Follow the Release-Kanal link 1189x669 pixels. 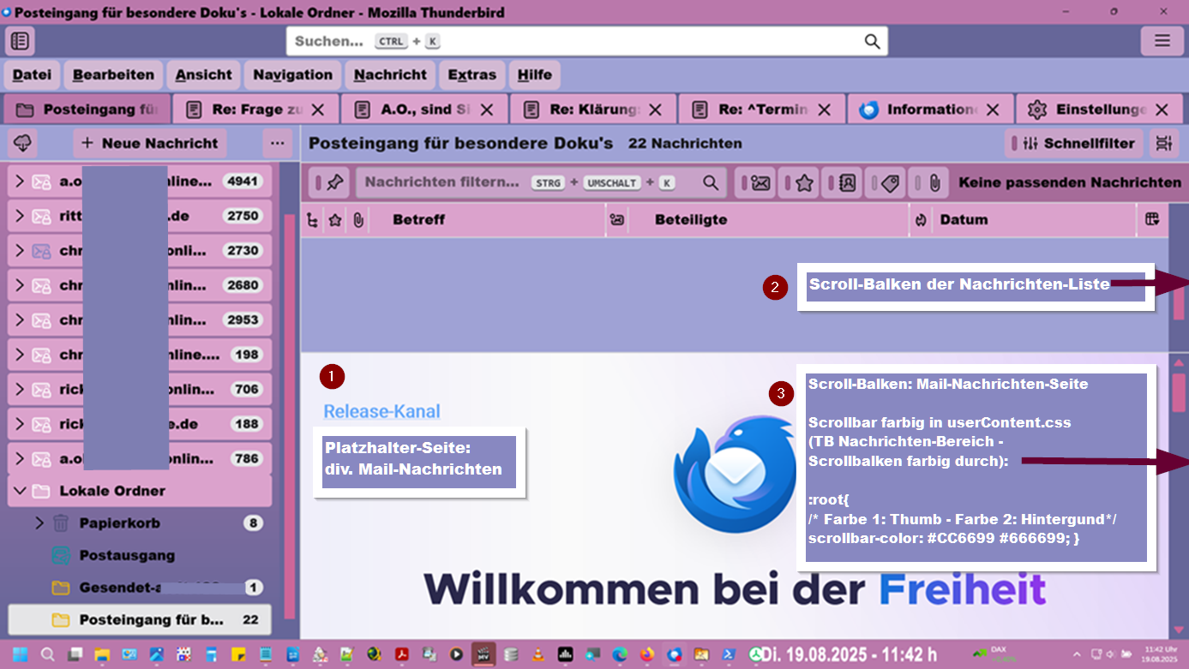coord(381,411)
